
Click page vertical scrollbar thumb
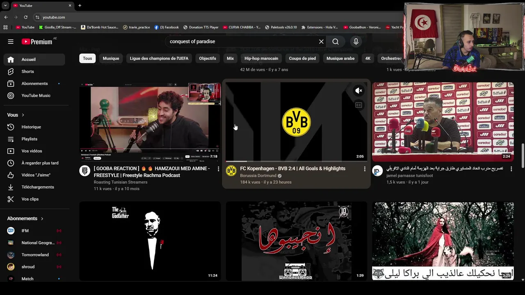point(523,156)
